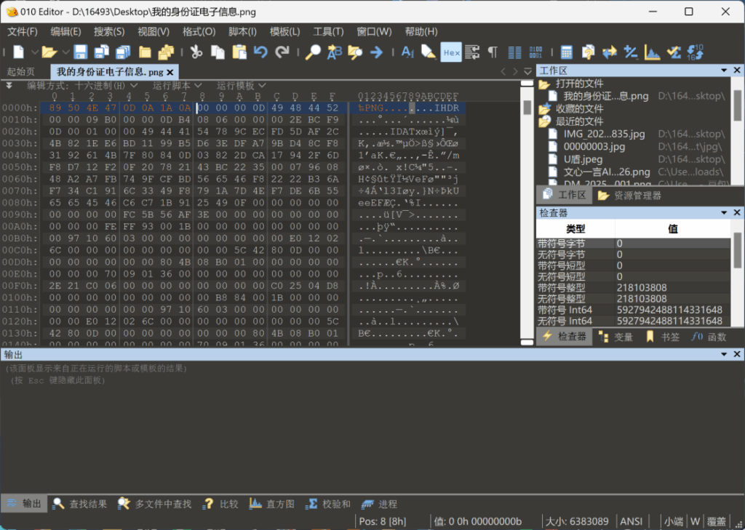Click the Compare files toolbar icon
745x530 pixels.
(x=609, y=52)
